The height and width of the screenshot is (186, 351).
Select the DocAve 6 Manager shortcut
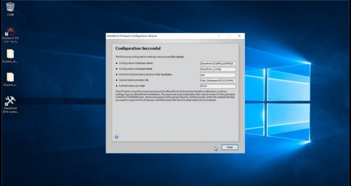tap(10, 35)
